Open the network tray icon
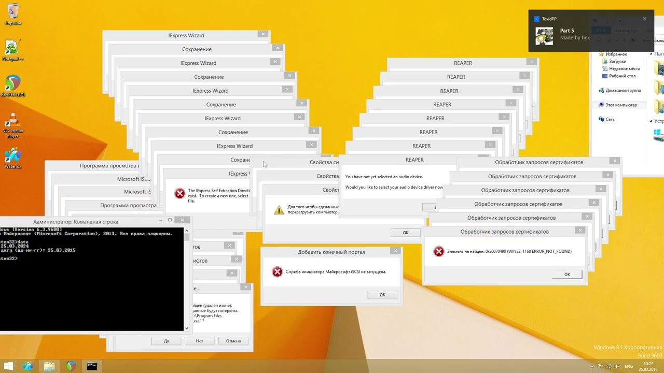 point(609,367)
